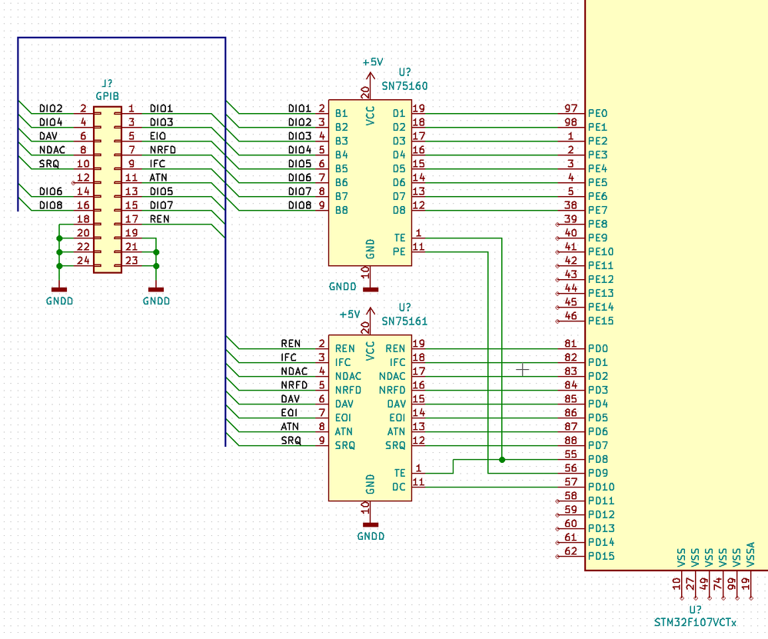Select the PD15 pin label
This screenshot has height=639, width=768.
click(601, 556)
